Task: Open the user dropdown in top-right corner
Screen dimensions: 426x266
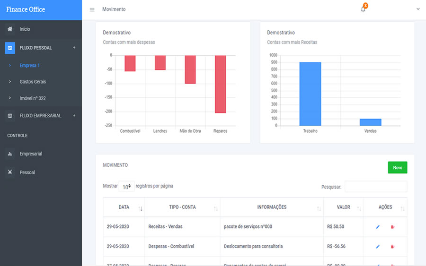Action: click(418, 9)
